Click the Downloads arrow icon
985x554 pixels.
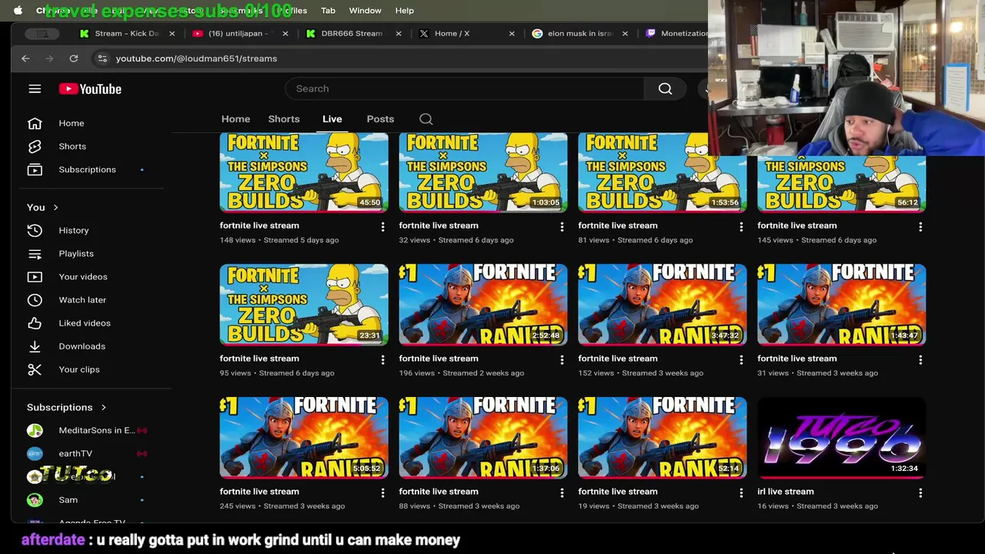click(35, 346)
